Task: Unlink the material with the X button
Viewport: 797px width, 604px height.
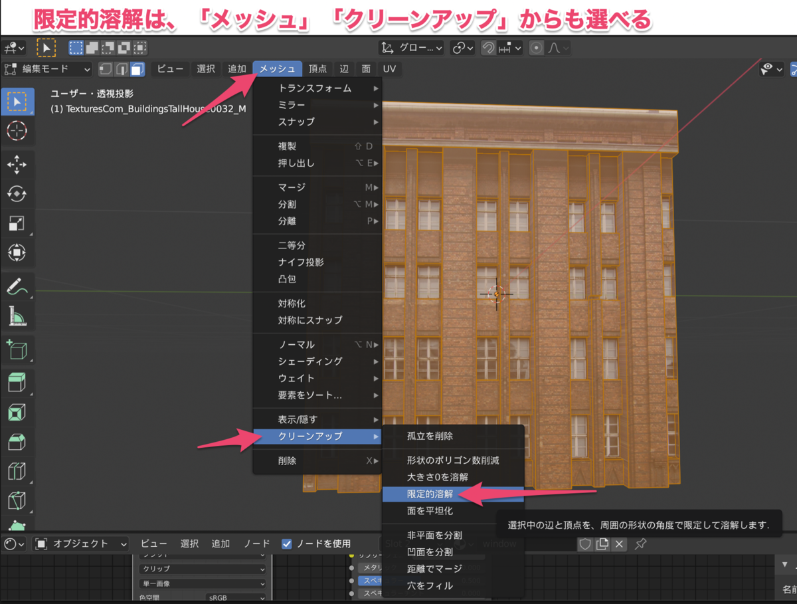Action: [x=619, y=544]
